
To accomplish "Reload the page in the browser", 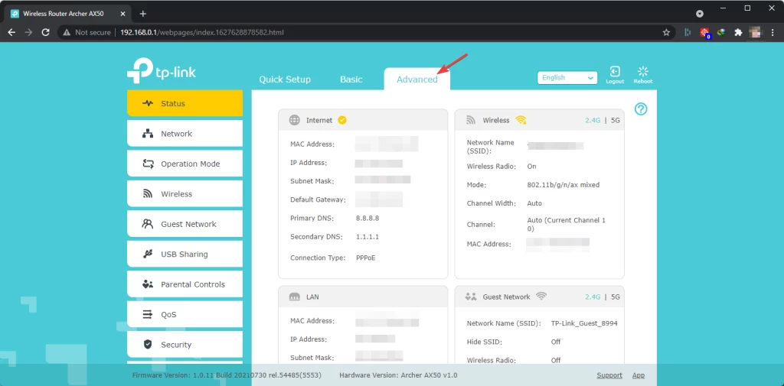I will point(45,32).
